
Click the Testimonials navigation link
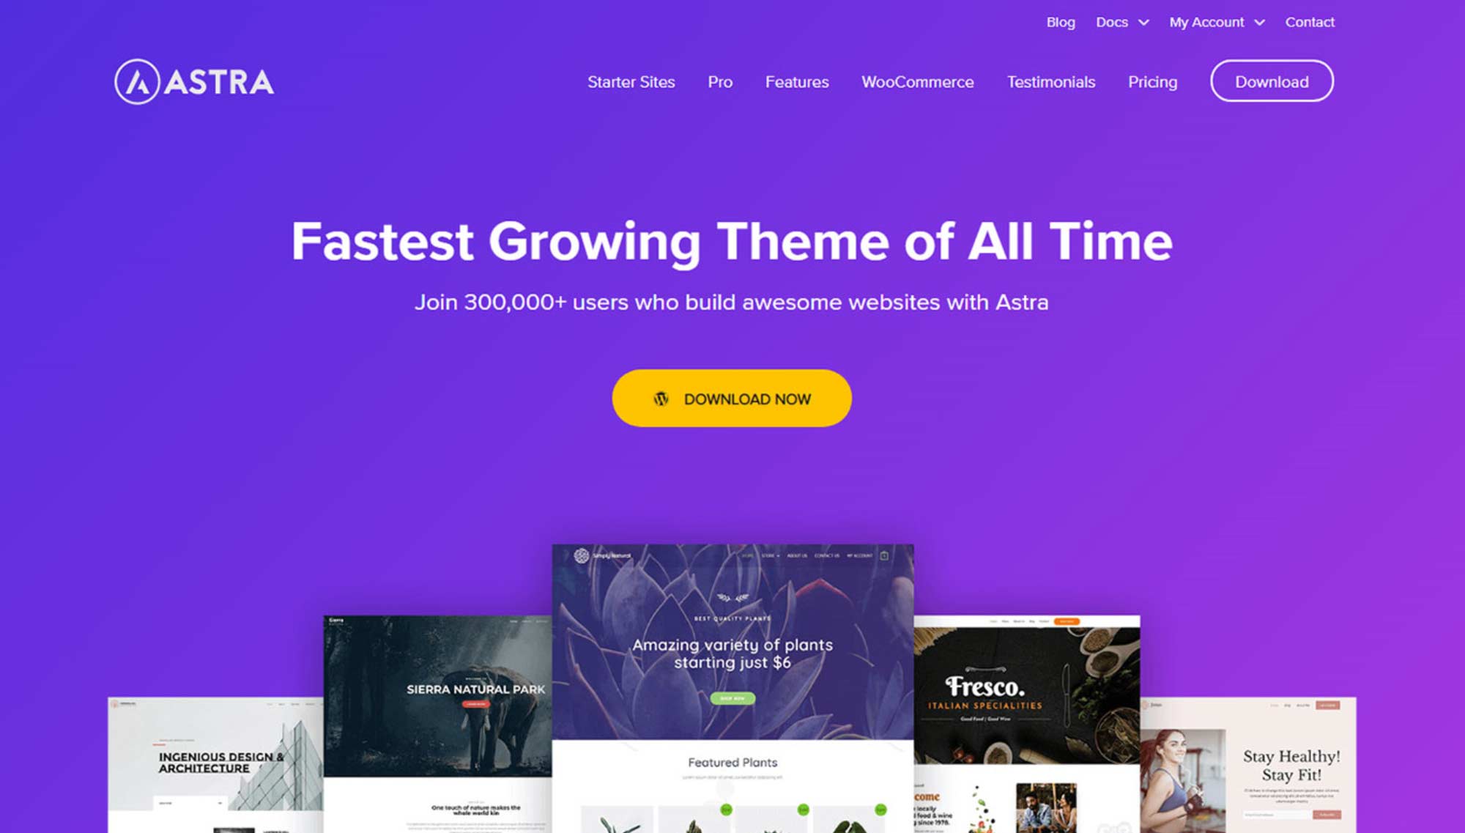click(1051, 81)
